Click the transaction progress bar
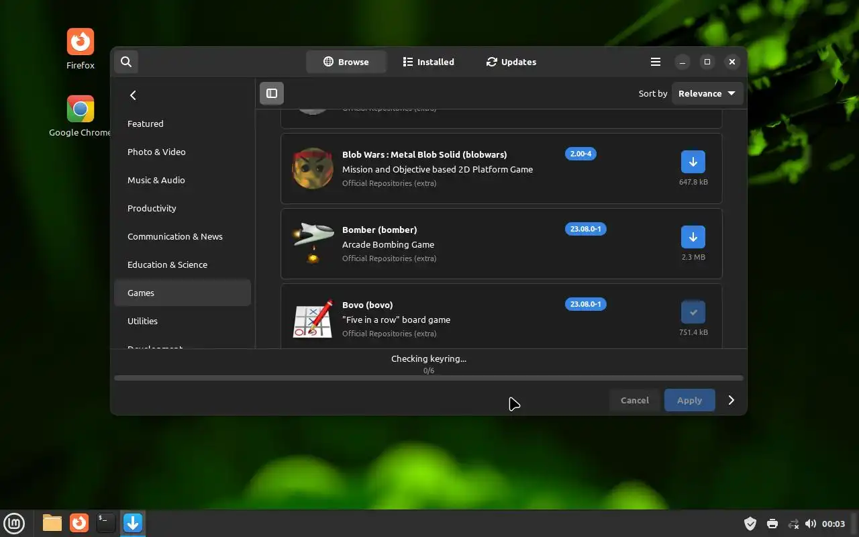Viewport: 859px width, 537px height. (x=429, y=378)
